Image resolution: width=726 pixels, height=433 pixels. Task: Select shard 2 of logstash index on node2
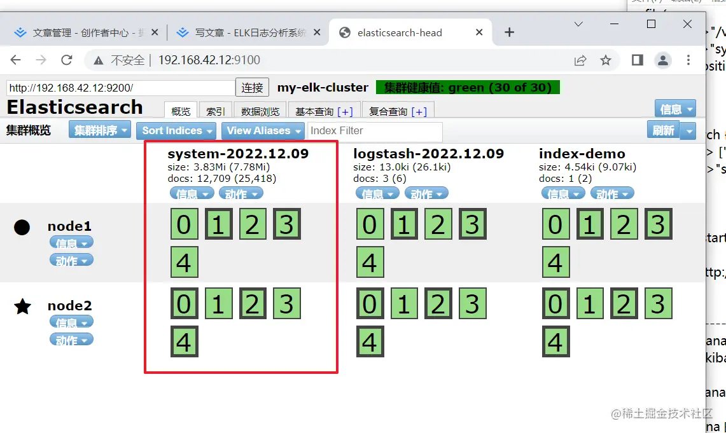pyautogui.click(x=438, y=303)
